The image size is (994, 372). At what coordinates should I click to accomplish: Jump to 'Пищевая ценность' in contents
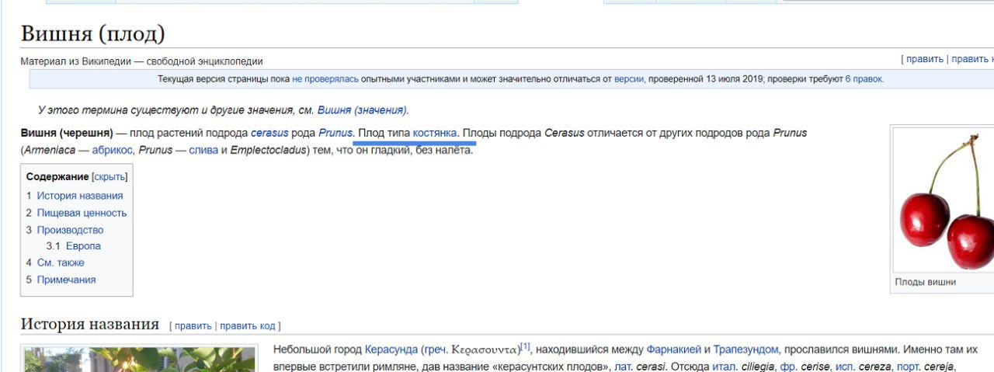point(82,213)
